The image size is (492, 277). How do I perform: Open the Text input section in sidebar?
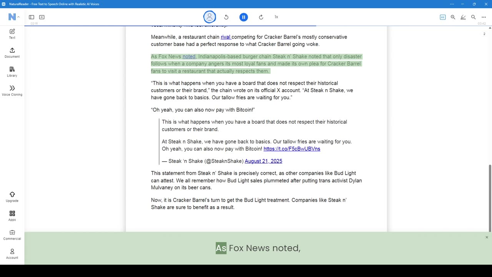coord(12,34)
